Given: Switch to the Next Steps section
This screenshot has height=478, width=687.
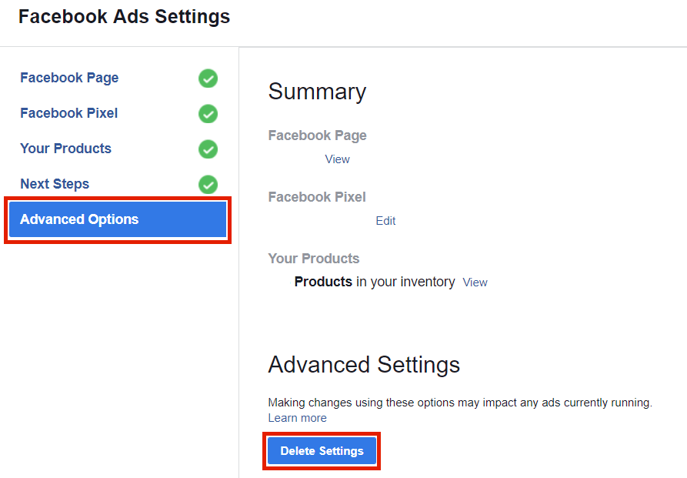Looking at the screenshot, I should point(55,184).
